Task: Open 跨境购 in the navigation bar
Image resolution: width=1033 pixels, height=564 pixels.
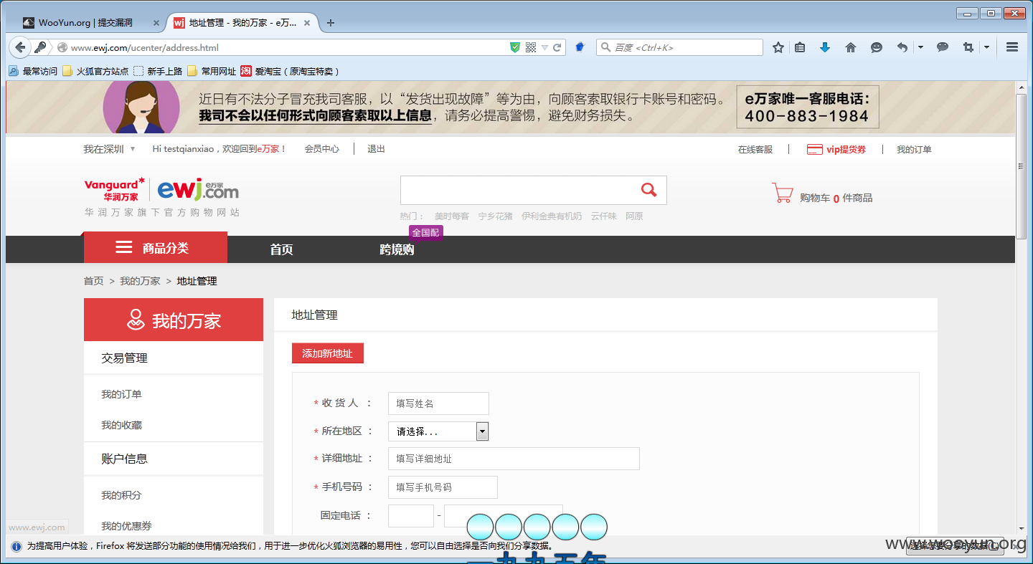Action: [x=397, y=249]
